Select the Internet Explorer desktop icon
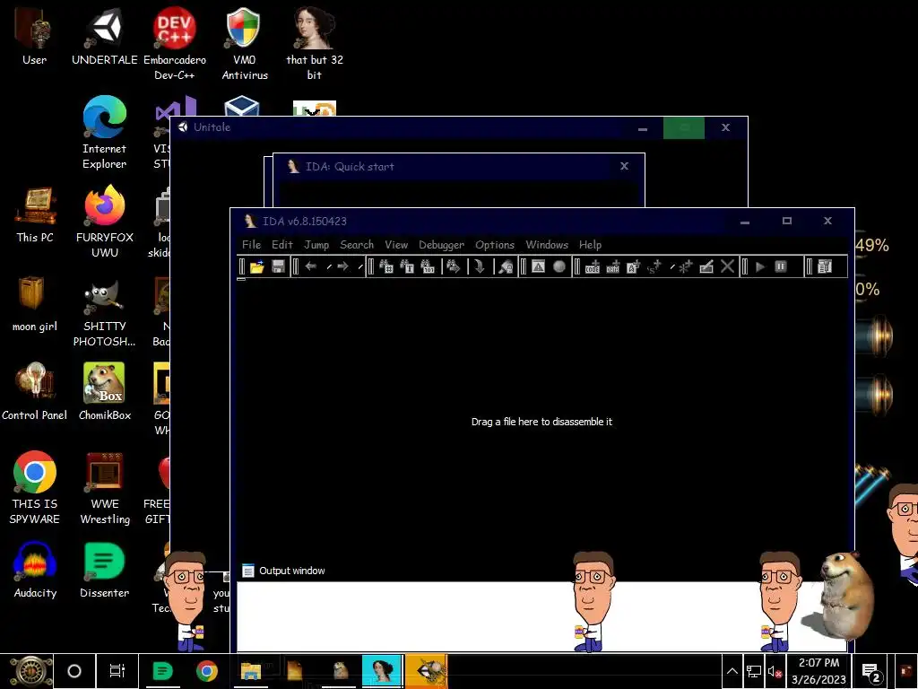The height and width of the screenshot is (689, 918). coord(104,133)
